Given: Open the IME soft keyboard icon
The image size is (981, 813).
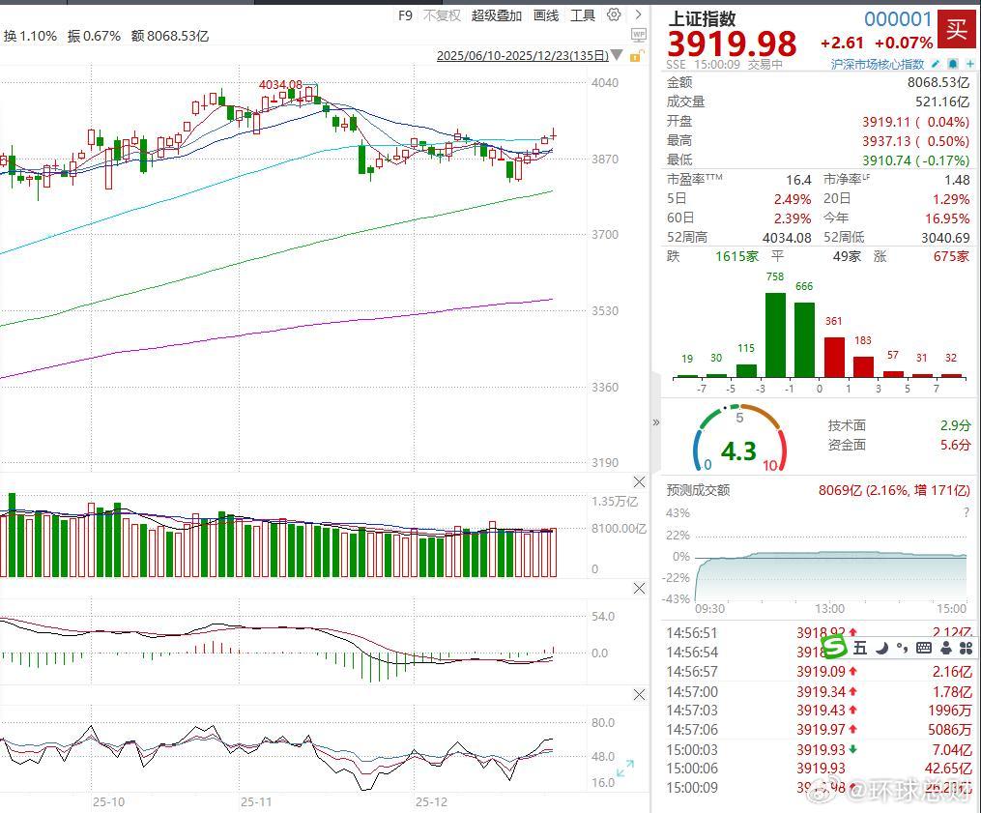Looking at the screenshot, I should point(924,648).
